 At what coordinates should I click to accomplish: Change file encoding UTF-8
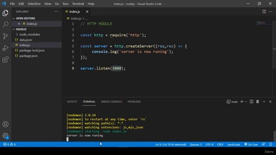(209, 145)
